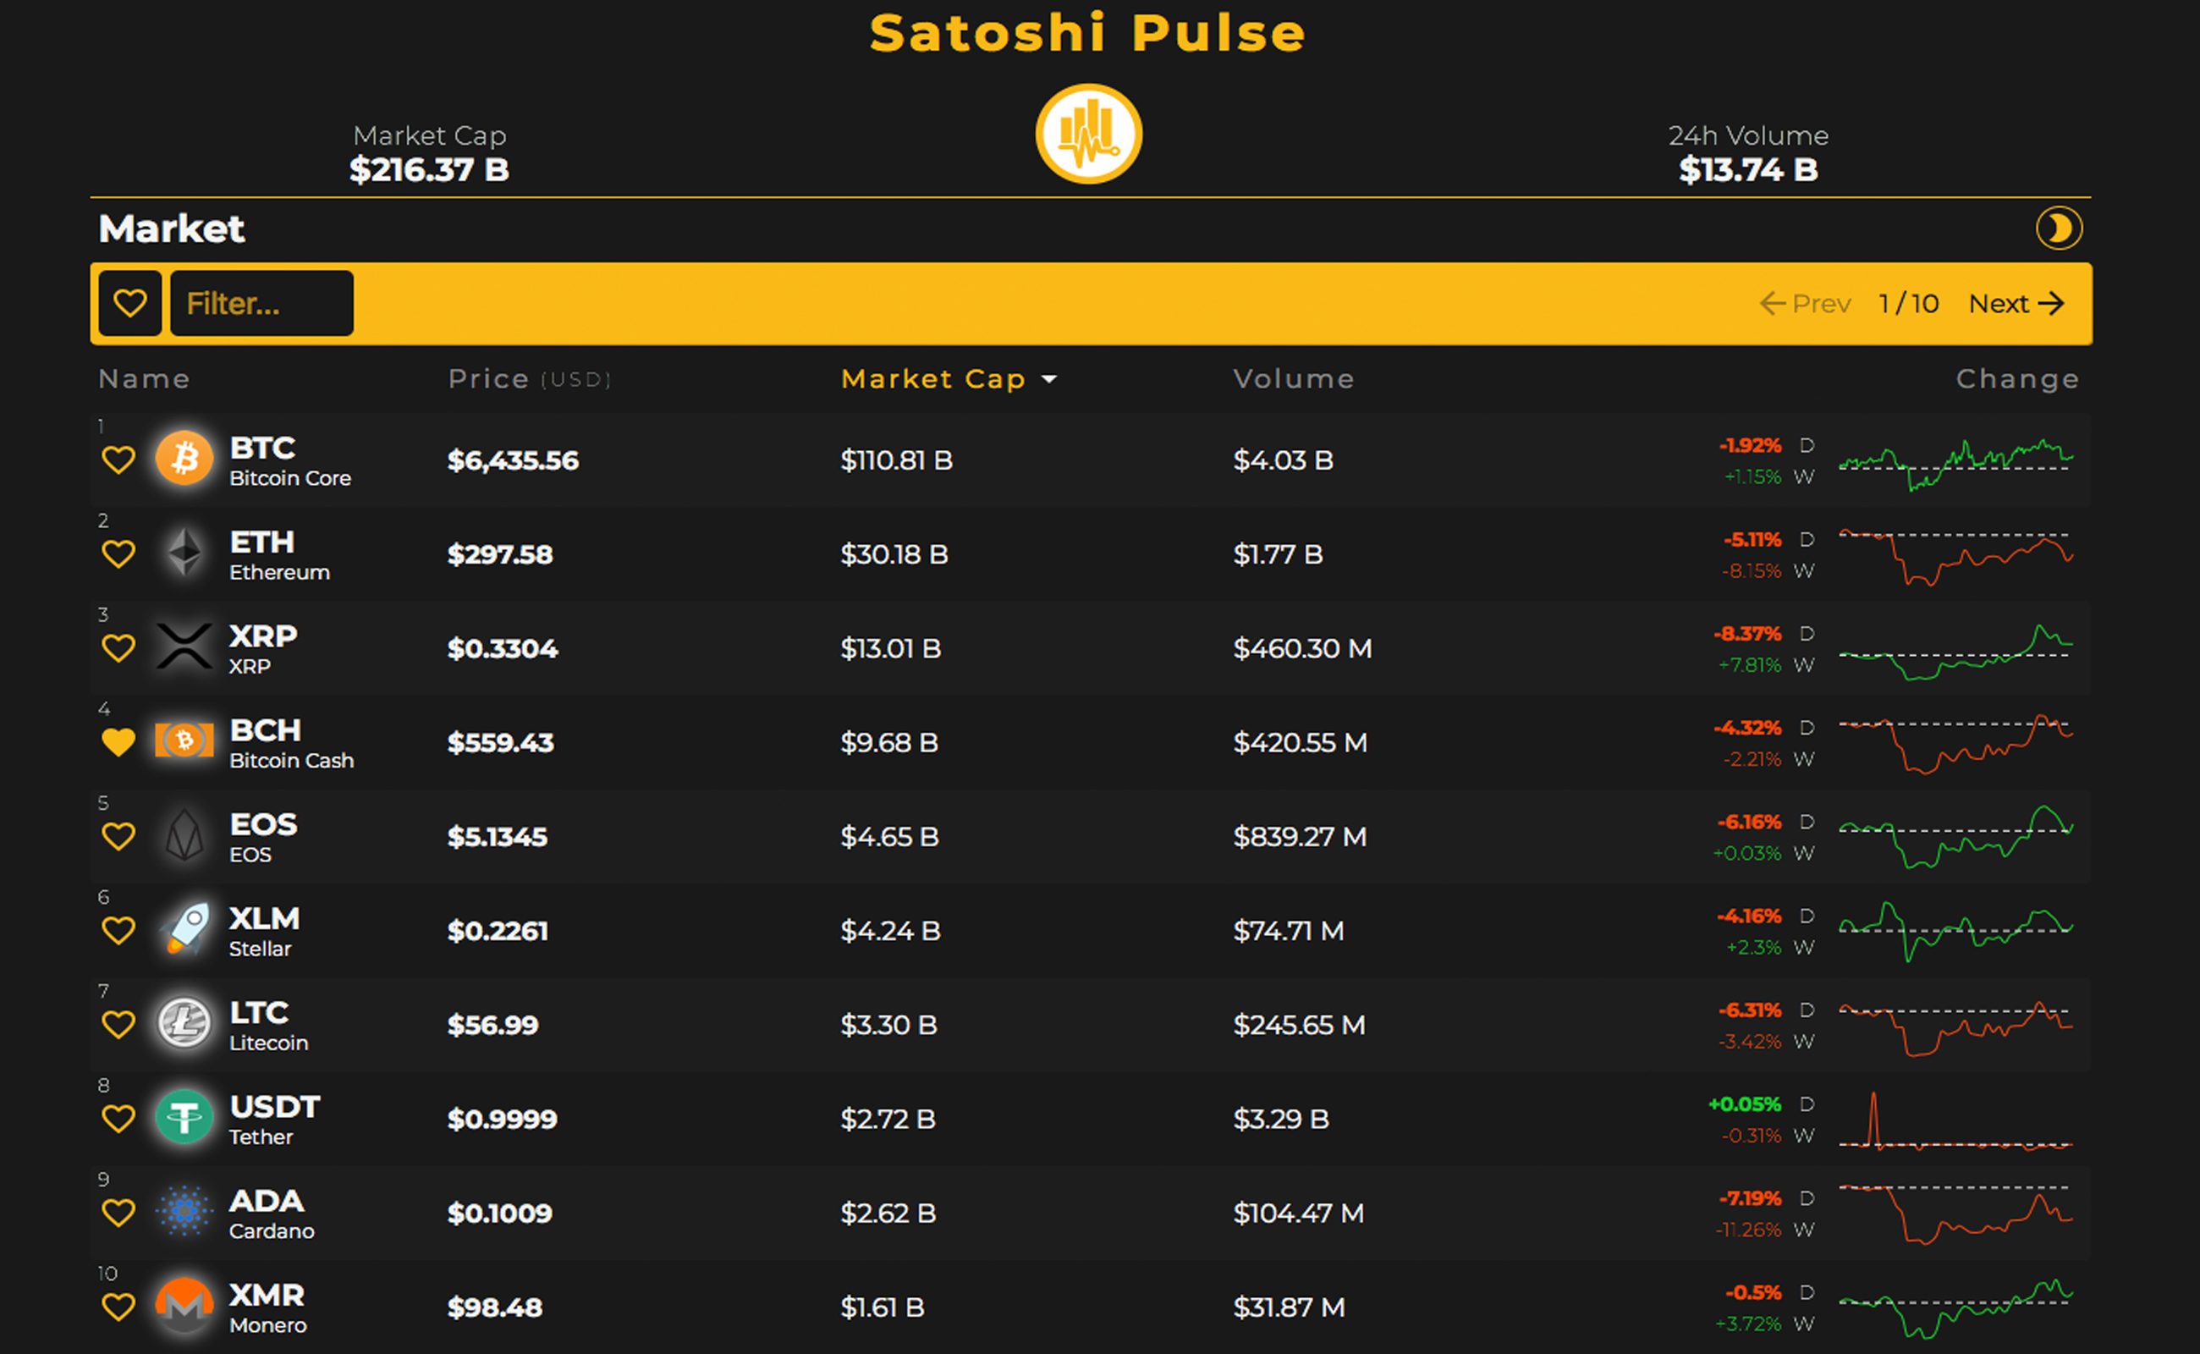Viewport: 2200px width, 1354px height.
Task: Click the Satoshi Pulse logo icon
Action: click(1088, 134)
